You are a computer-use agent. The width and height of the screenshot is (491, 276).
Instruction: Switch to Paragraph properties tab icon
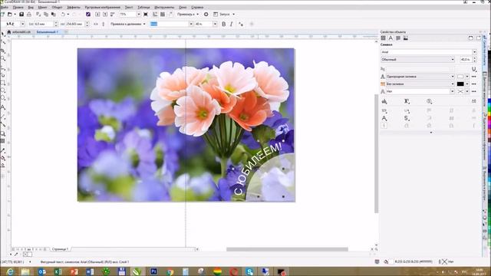tap(398, 38)
